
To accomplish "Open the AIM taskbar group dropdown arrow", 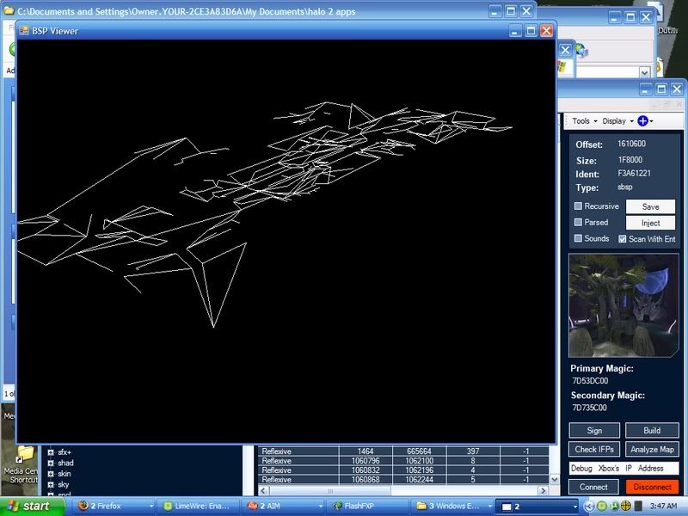I will tap(320, 507).
